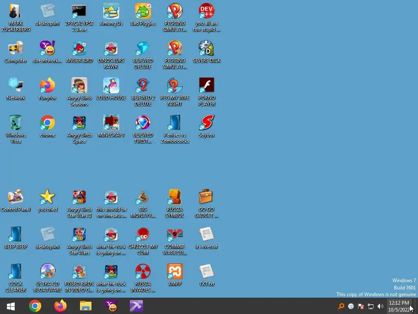The image size is (418, 314).
Task: Open the DINOSAURS RAWR icon
Action: click(111, 49)
